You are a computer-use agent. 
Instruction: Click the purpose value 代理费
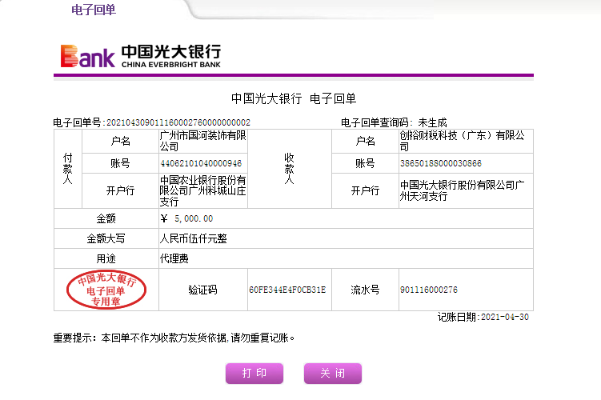coord(174,258)
